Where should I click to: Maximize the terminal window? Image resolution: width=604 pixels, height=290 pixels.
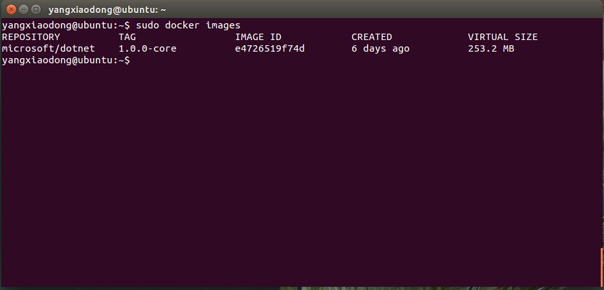[35, 10]
